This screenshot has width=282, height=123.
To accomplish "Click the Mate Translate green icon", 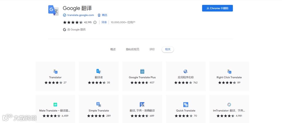I will click(x=55, y=105).
